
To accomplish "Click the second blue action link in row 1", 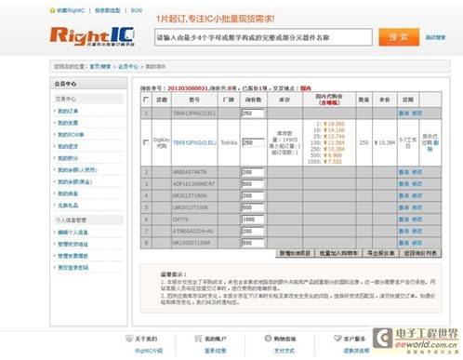I will pyautogui.click(x=417, y=113).
